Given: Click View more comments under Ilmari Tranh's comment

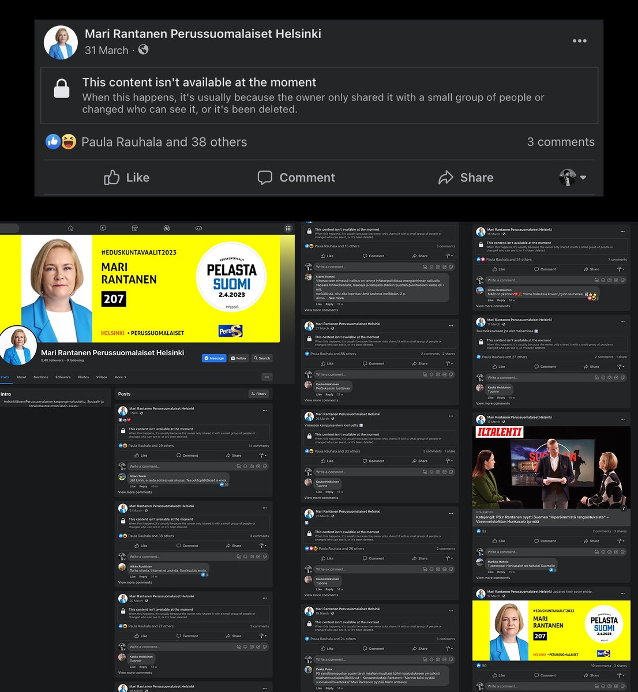Looking at the screenshot, I should click(x=135, y=492).
